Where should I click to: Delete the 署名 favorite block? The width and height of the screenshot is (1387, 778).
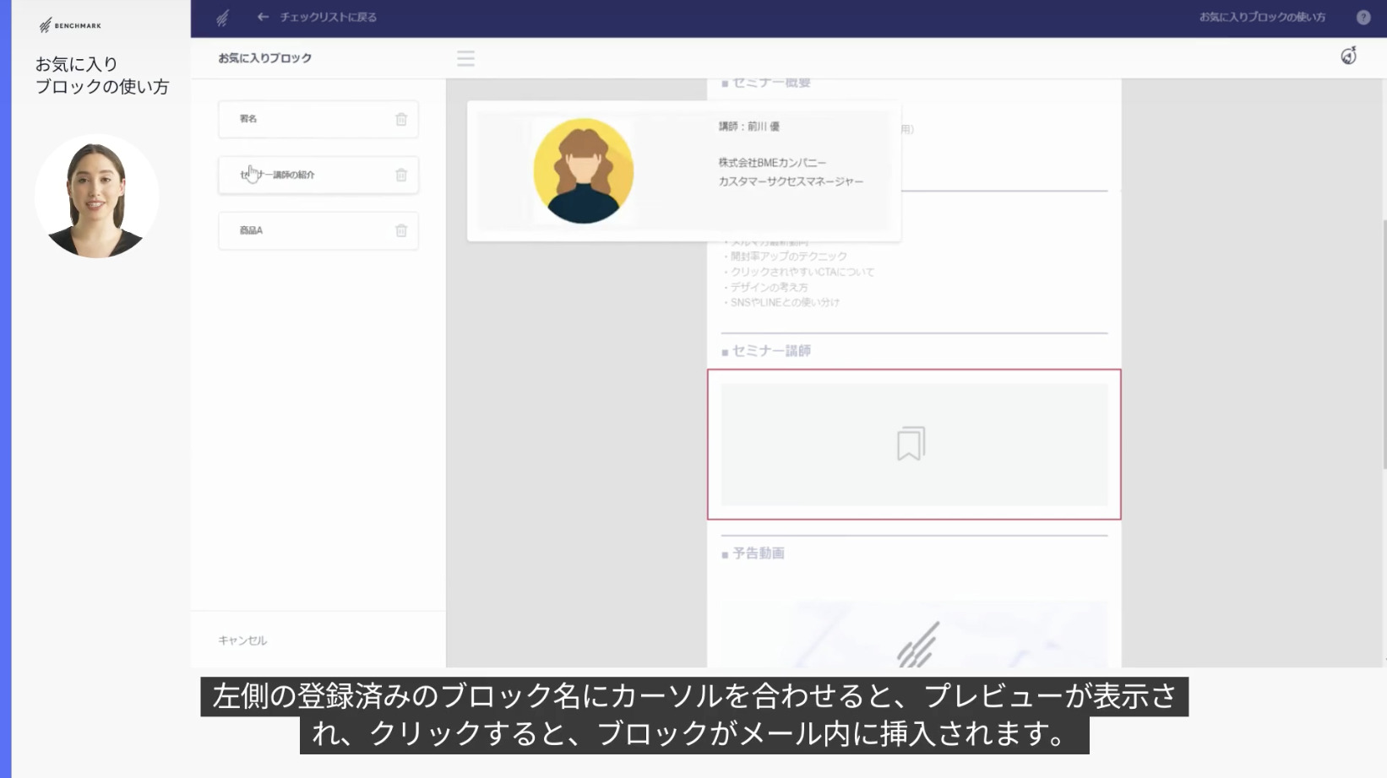point(401,120)
